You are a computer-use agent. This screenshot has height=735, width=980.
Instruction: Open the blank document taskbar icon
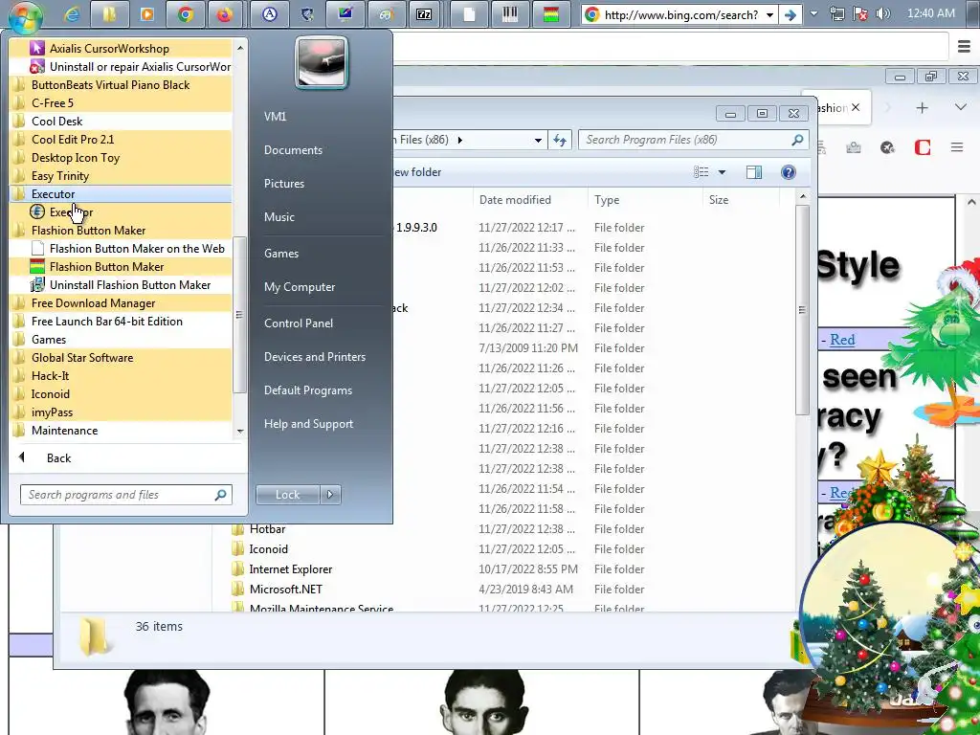click(x=469, y=13)
